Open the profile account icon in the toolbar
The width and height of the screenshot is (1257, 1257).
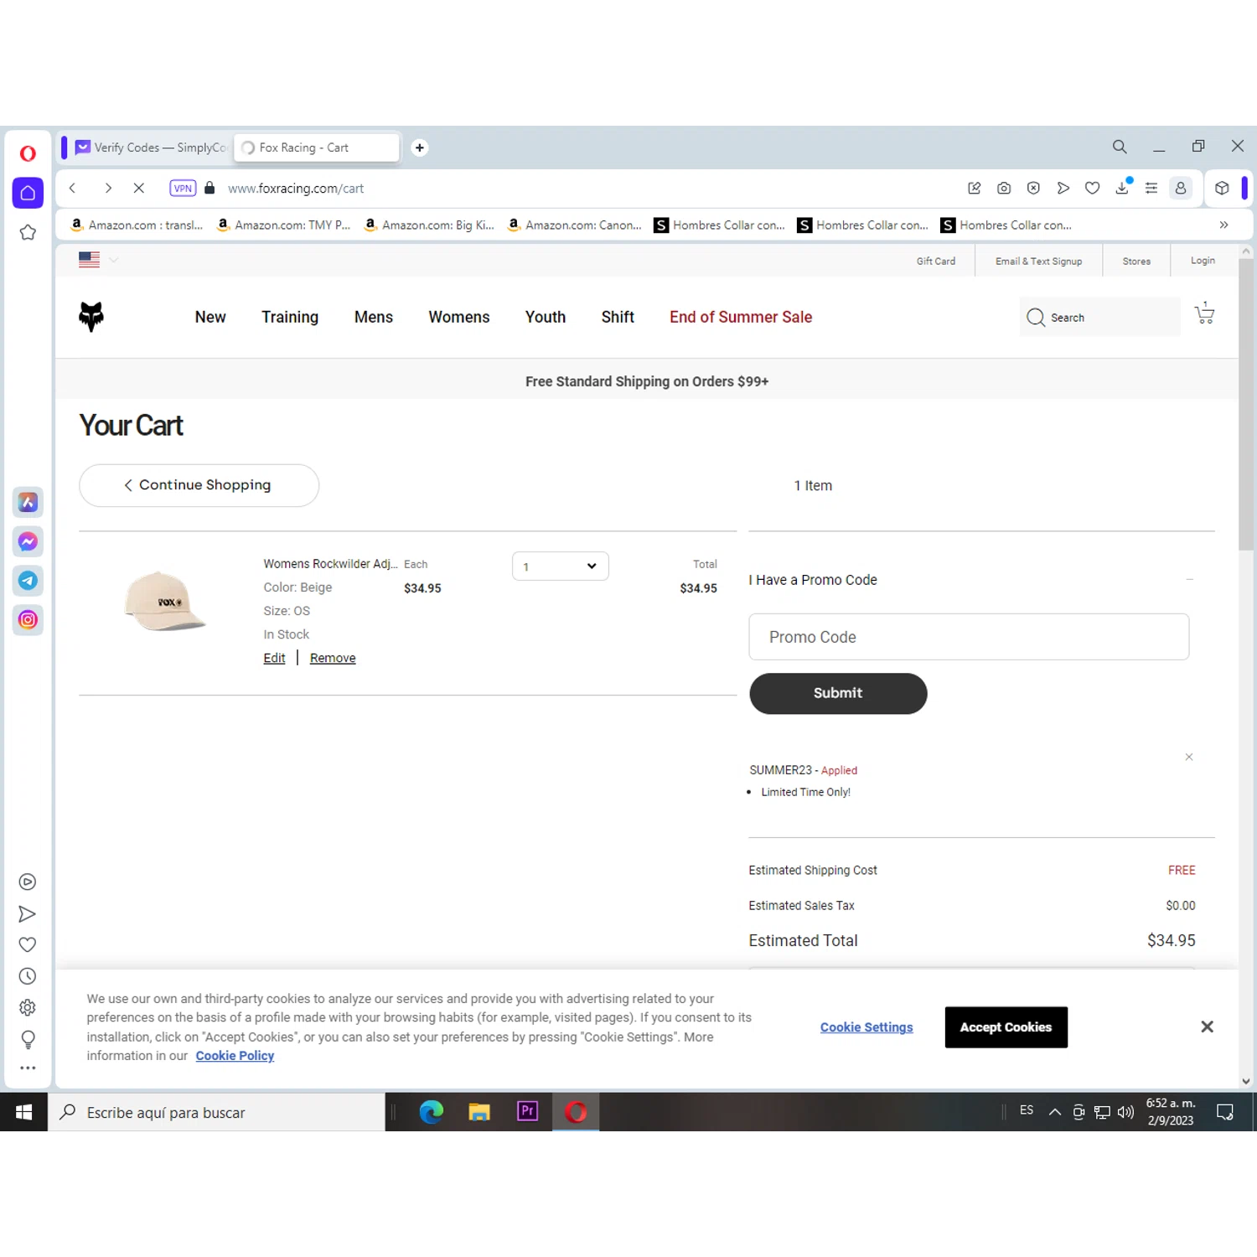[1181, 189]
